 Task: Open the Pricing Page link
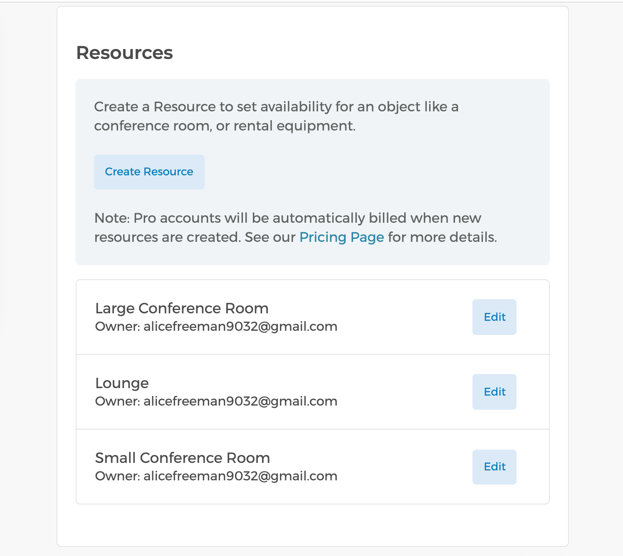(341, 237)
